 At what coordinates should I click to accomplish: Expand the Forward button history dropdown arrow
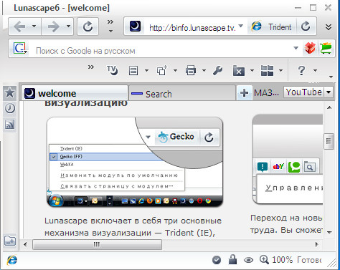tap(68, 26)
